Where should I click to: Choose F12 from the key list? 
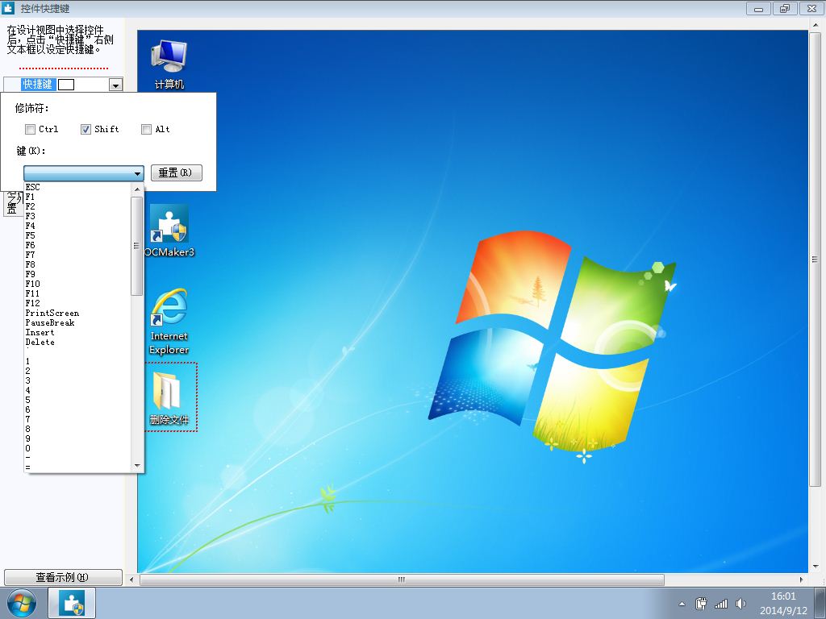click(x=77, y=303)
